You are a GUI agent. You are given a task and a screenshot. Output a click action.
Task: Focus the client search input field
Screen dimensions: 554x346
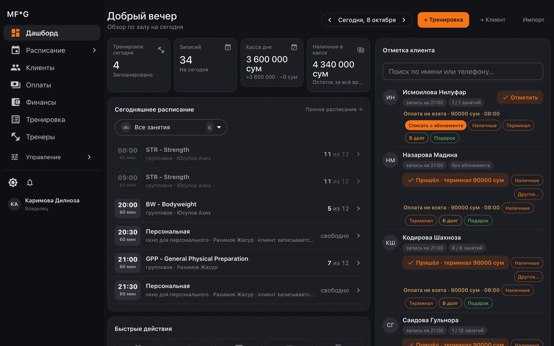click(x=463, y=71)
